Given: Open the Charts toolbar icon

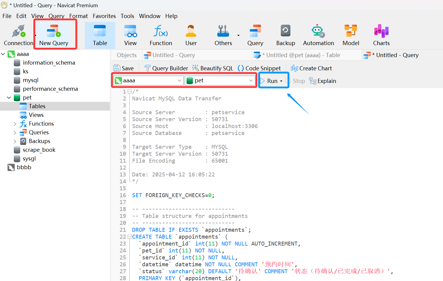Looking at the screenshot, I should click(381, 35).
